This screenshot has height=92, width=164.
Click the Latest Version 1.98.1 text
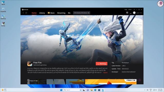(118, 66)
